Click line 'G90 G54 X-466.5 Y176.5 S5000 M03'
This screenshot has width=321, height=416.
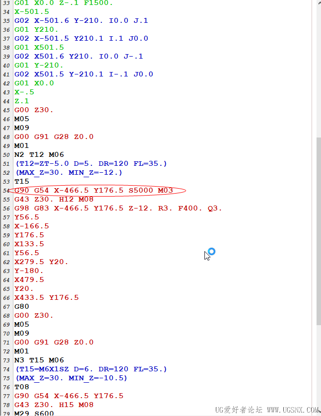click(x=94, y=191)
